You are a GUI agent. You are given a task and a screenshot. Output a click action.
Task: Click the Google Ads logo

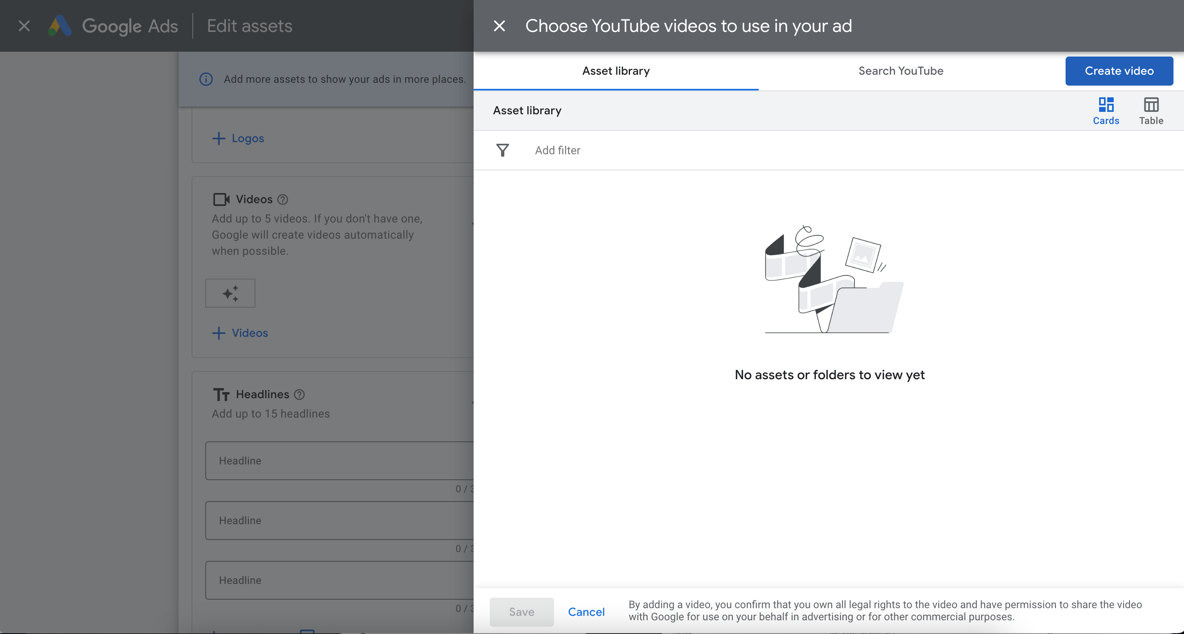[60, 26]
